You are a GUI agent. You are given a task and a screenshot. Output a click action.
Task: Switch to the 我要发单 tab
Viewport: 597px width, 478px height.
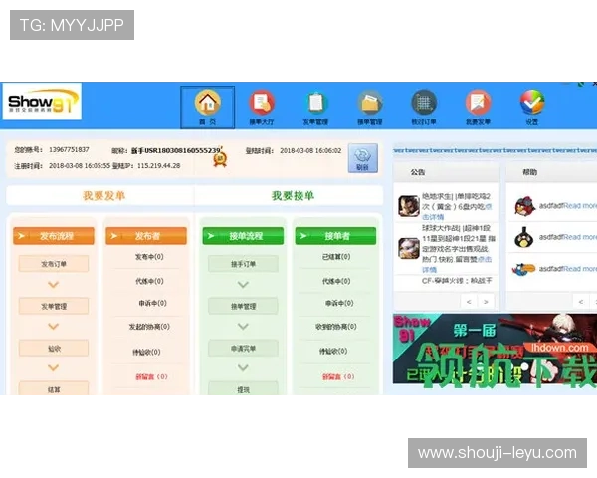point(103,196)
